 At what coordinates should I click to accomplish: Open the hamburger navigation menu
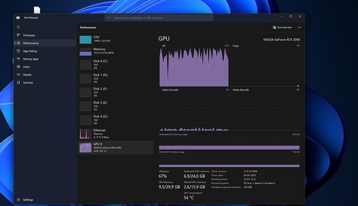(18, 27)
